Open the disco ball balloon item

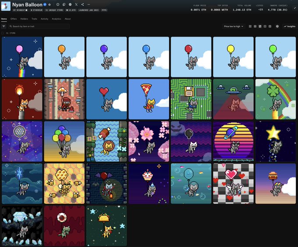click(x=22, y=141)
